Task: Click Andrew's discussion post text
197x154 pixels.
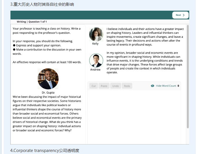Action: [x=145, y=63]
